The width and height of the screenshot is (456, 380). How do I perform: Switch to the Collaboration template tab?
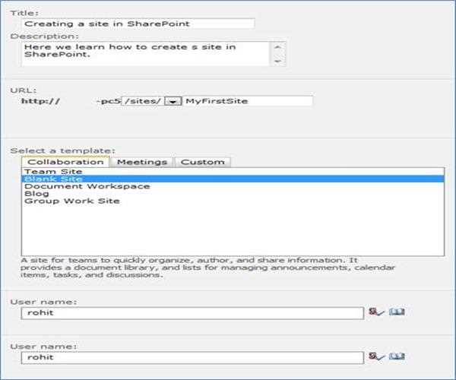[x=64, y=161]
